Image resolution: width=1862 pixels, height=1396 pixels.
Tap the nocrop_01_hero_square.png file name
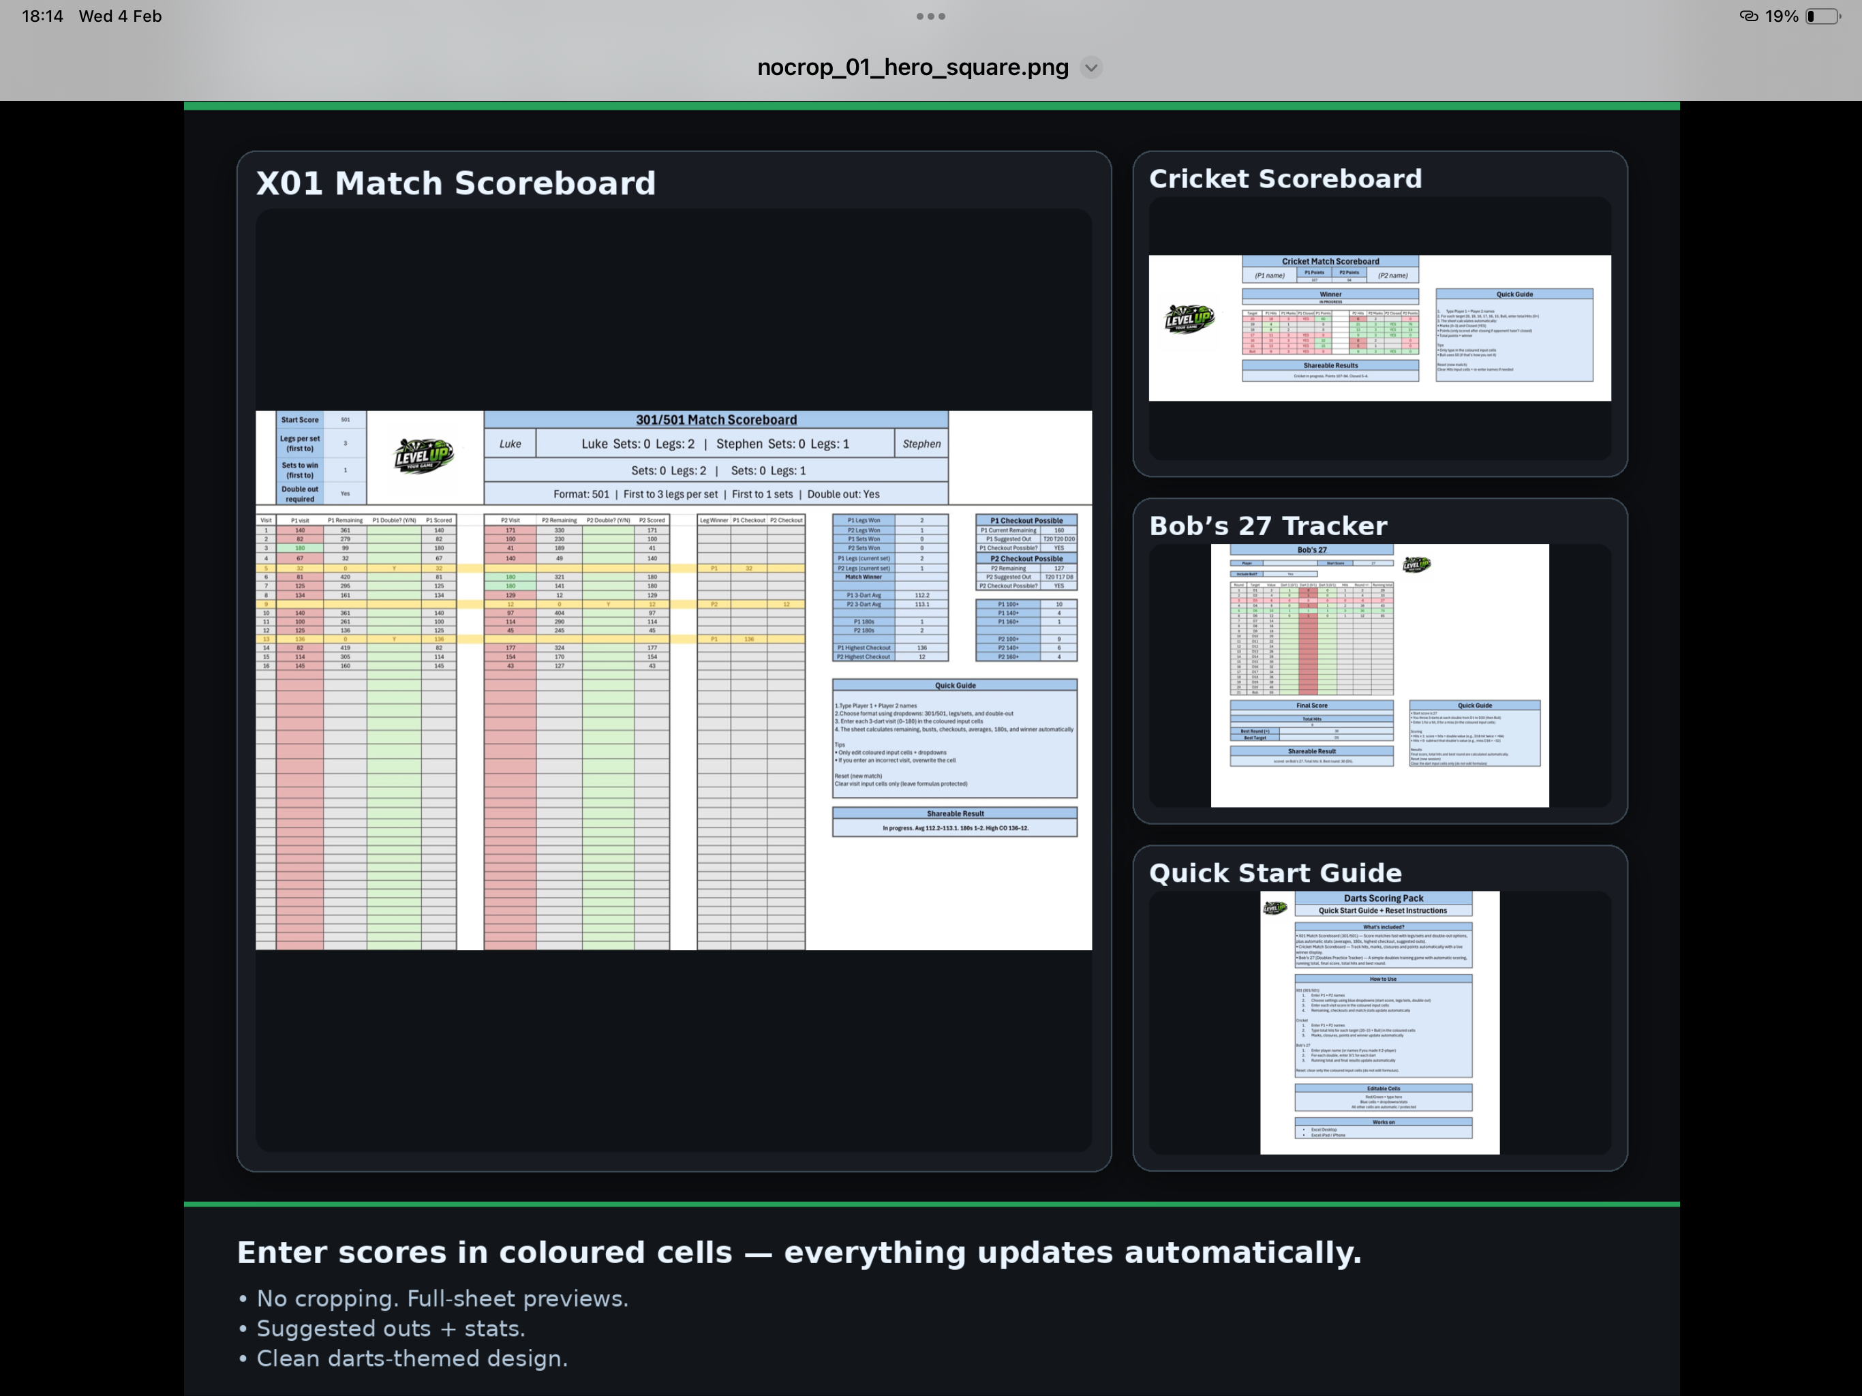(x=913, y=67)
